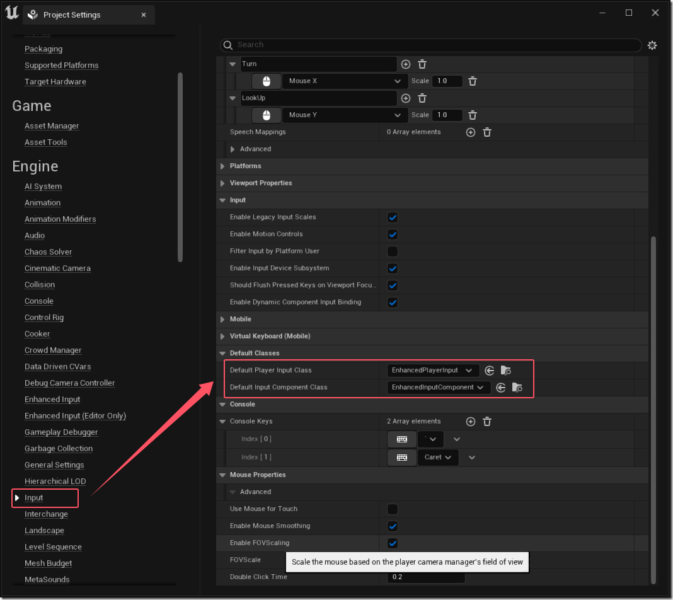Screen dimensions: 673x600
Task: Open Supported Platforms settings category
Action: 61,66
